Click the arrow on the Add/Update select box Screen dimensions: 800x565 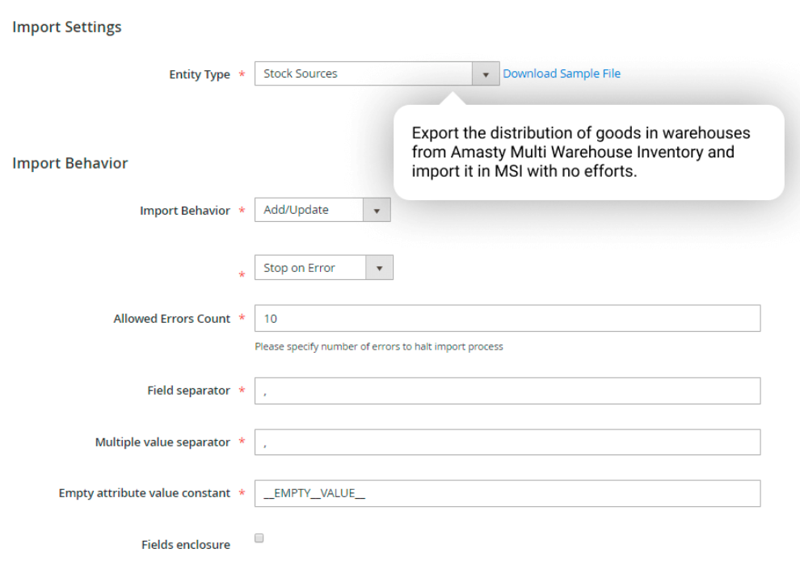pos(376,211)
